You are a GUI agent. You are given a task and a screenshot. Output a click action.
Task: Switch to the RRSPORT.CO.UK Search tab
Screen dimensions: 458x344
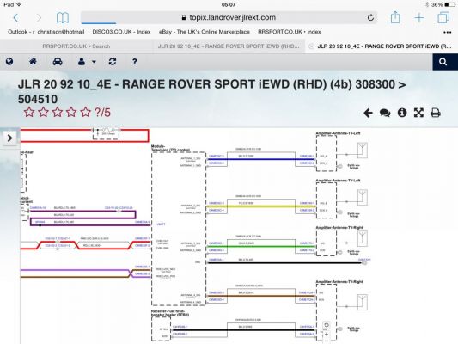click(x=76, y=46)
